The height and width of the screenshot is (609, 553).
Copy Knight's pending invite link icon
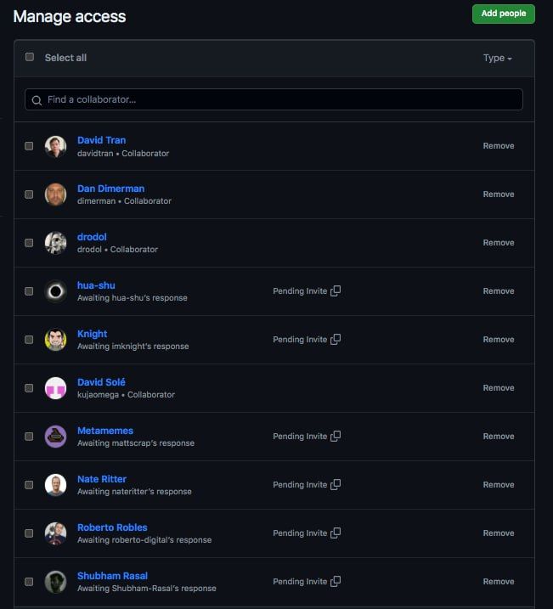336,340
